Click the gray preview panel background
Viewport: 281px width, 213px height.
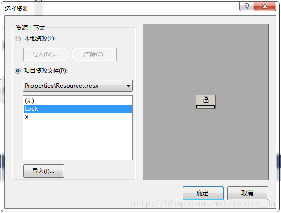[x=206, y=53]
